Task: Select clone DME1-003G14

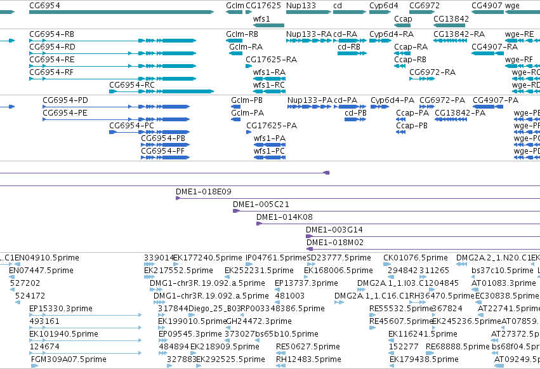Action: pyautogui.click(x=334, y=230)
